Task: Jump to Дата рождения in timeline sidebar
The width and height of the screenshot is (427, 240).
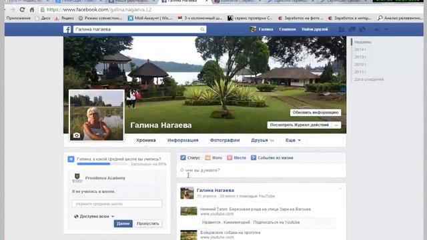Action: pos(369,79)
